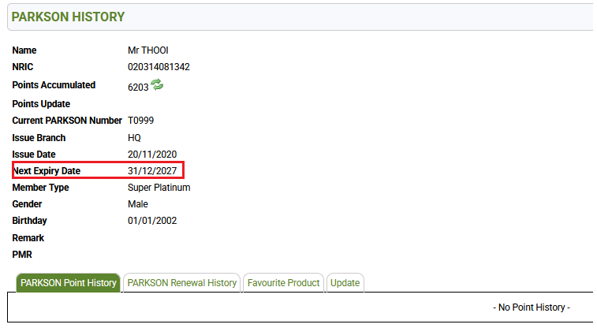
Task: Click the Member Type label
Action: [x=40, y=188]
